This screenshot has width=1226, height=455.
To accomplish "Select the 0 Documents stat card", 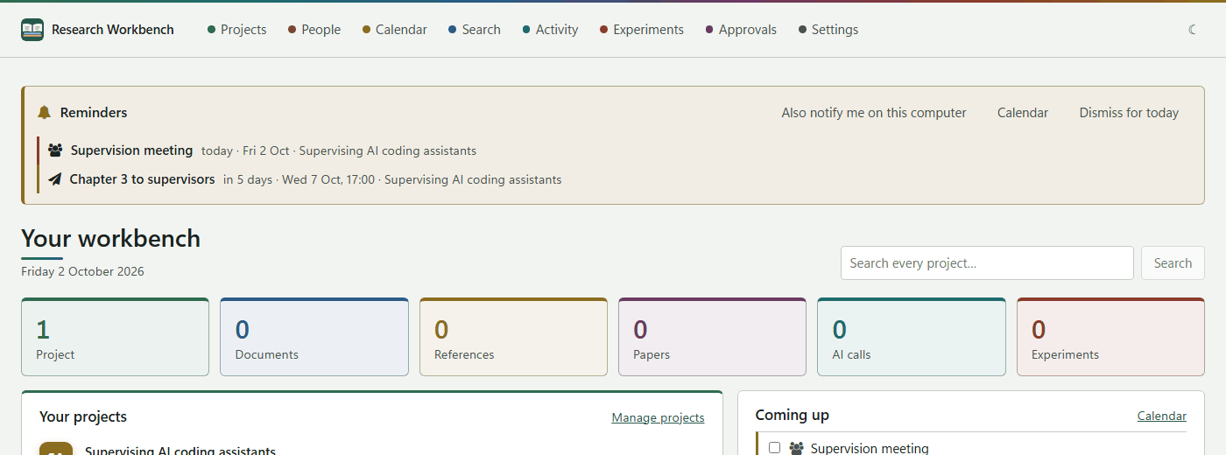I will 314,337.
